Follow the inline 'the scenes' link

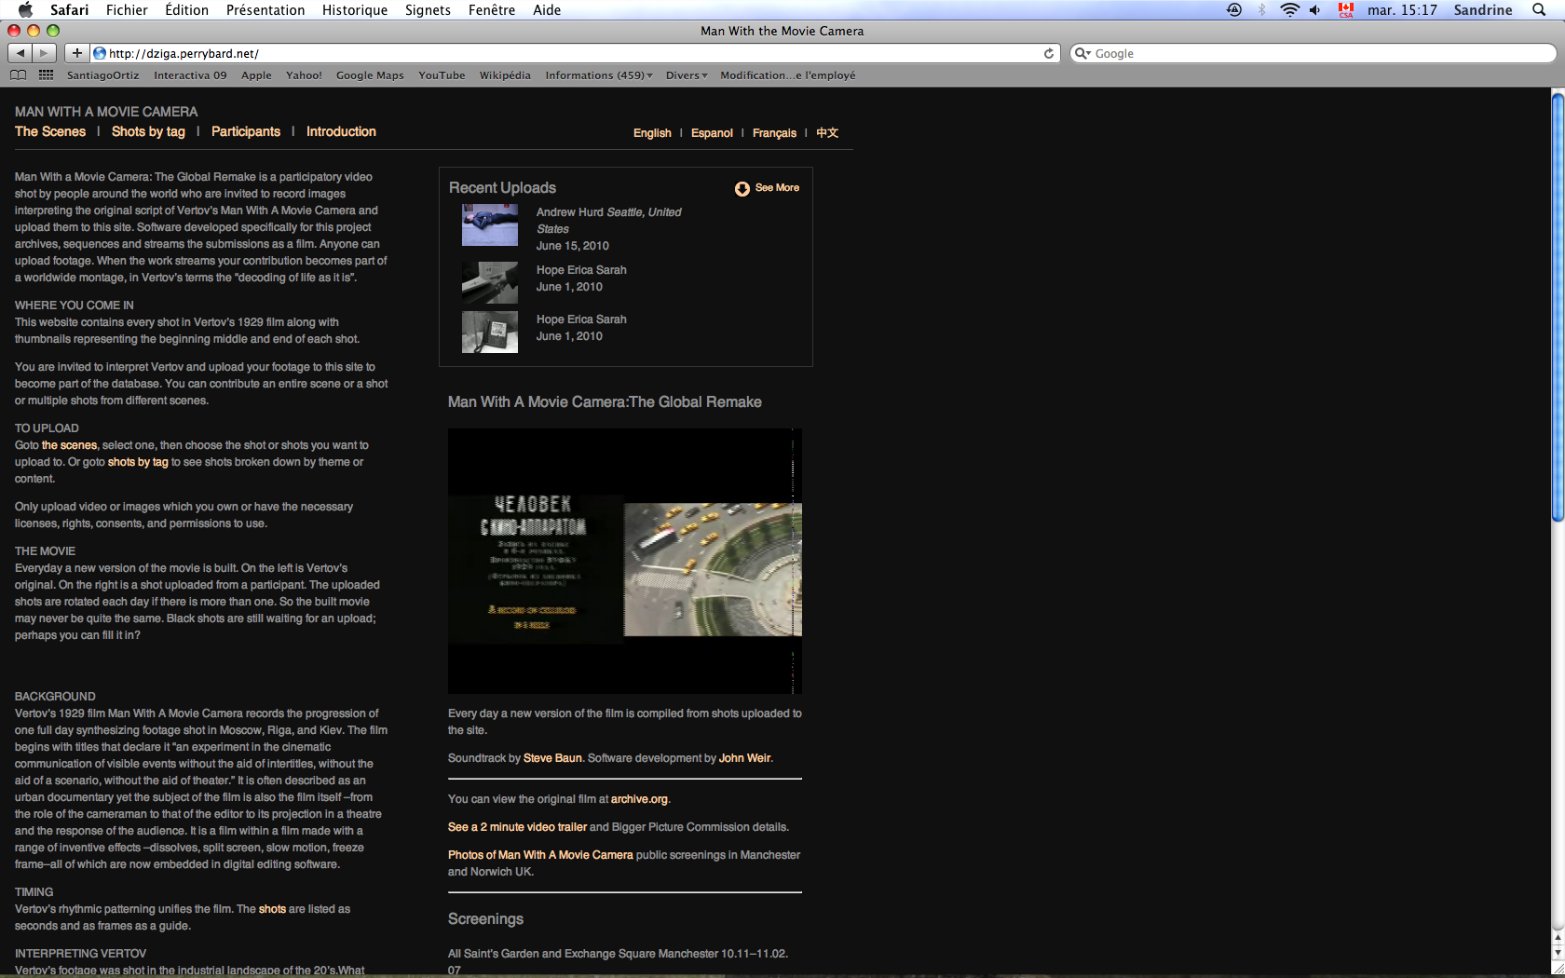70,445
